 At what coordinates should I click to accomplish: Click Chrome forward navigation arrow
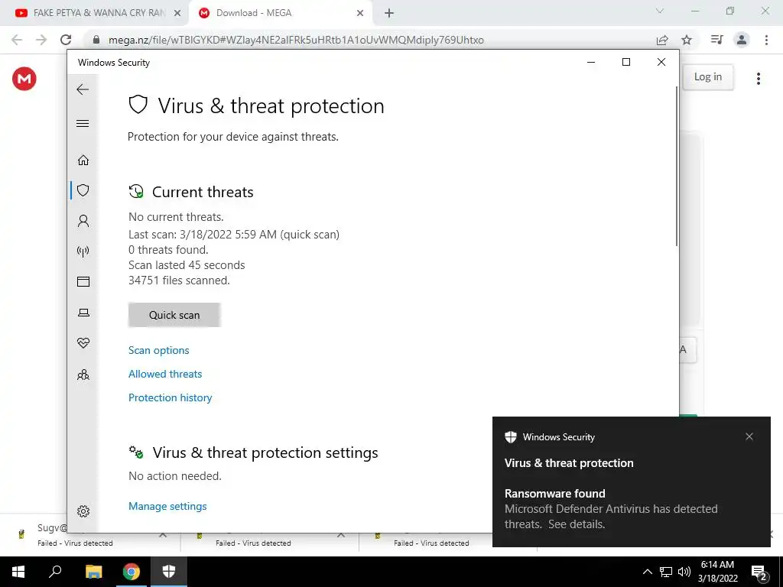[41, 40]
